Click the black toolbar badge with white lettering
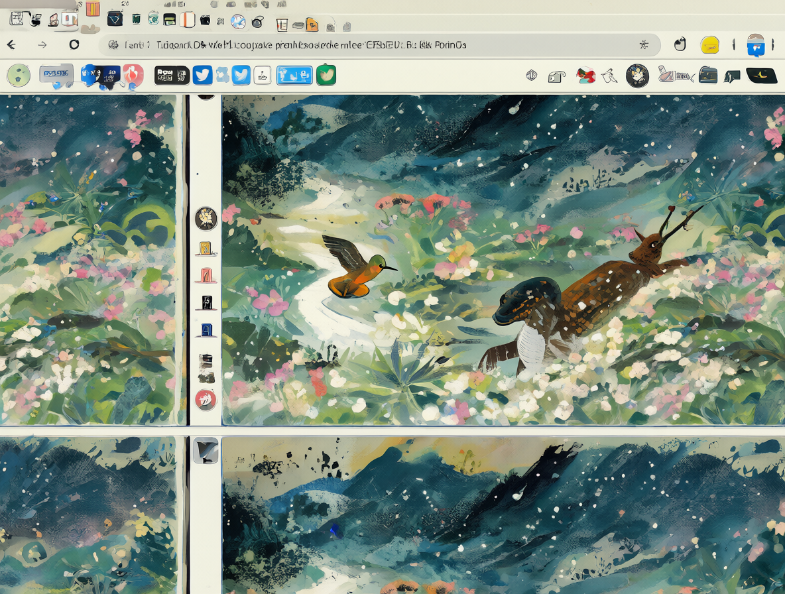Viewport: 785px width, 594px height. coord(172,75)
